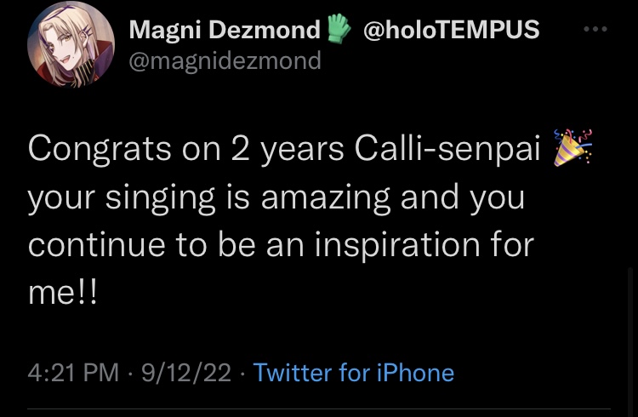Click the @holoTEMPUS text in the header

[451, 30]
